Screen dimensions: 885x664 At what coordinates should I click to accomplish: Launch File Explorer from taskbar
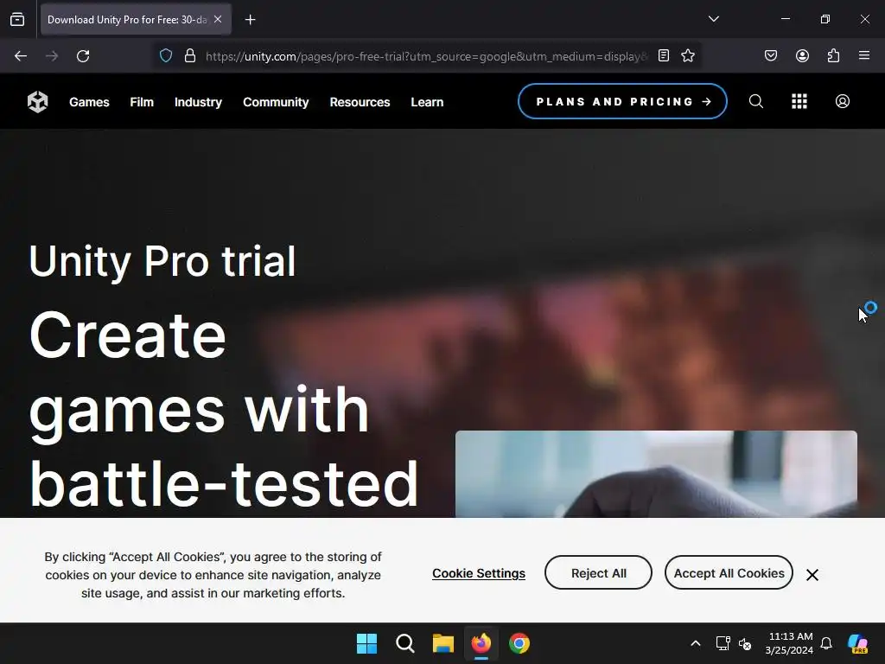pos(443,643)
